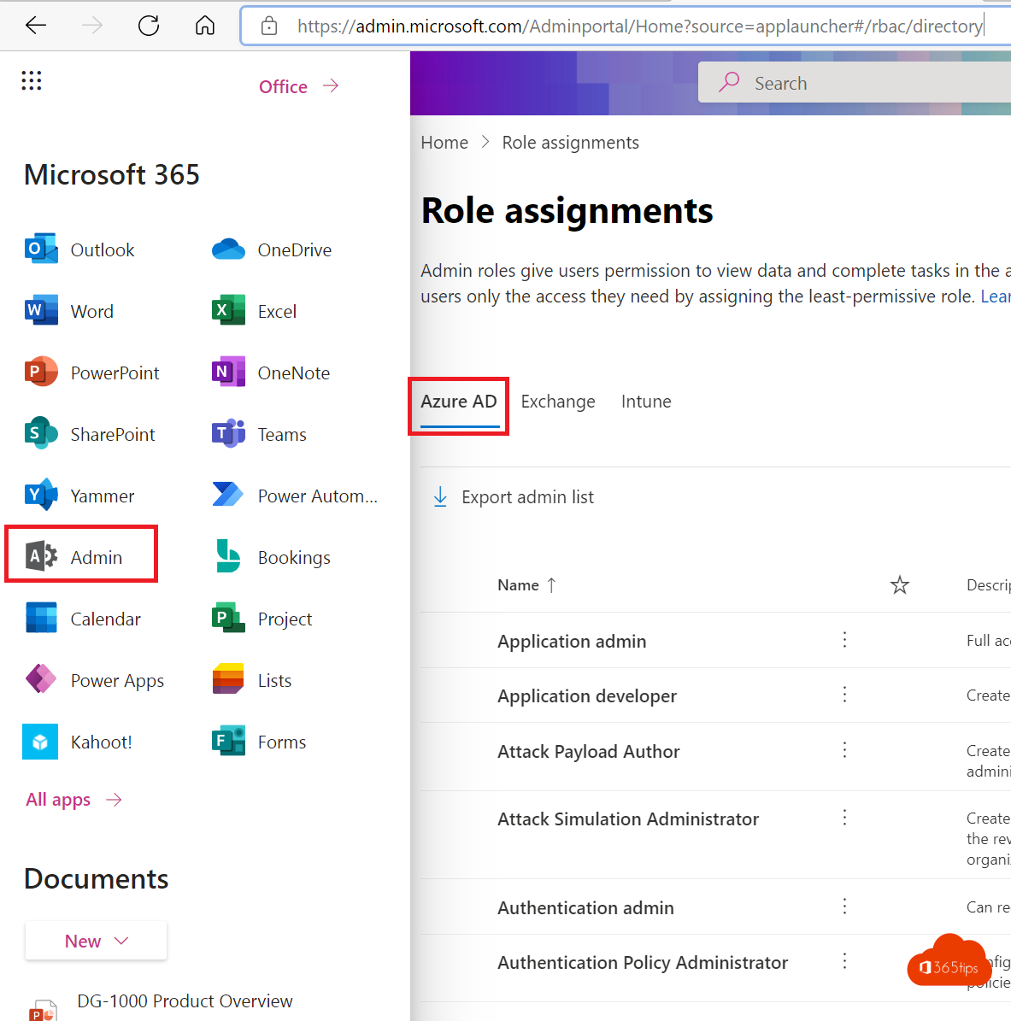
Task: Click the Export admin list download icon
Action: 440,496
